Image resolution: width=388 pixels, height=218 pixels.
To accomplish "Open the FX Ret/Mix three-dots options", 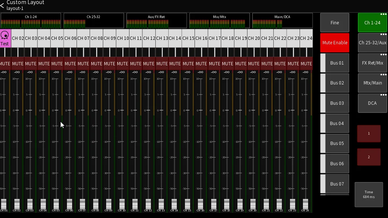I will coord(383,55).
